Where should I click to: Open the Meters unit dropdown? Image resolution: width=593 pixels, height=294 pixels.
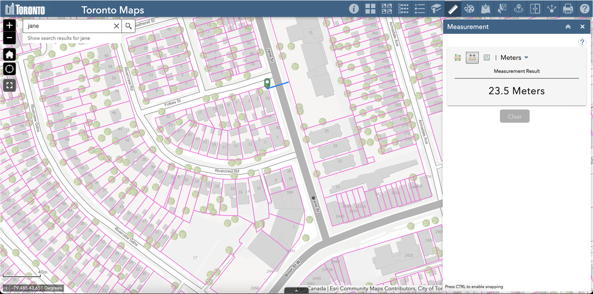click(514, 58)
